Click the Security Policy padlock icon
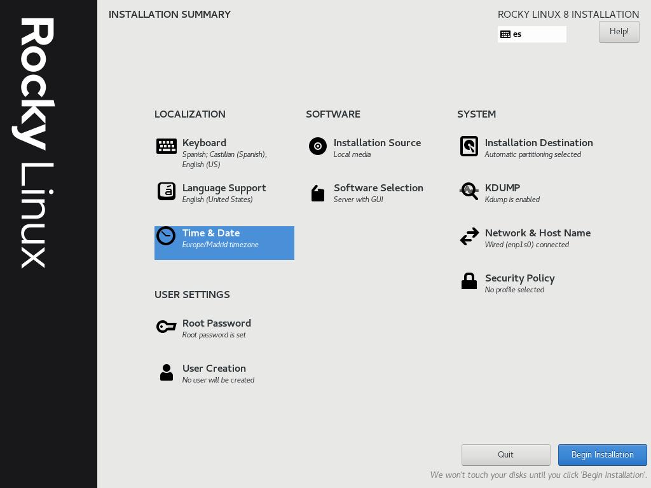Image resolution: width=651 pixels, height=488 pixels. pyautogui.click(x=469, y=281)
